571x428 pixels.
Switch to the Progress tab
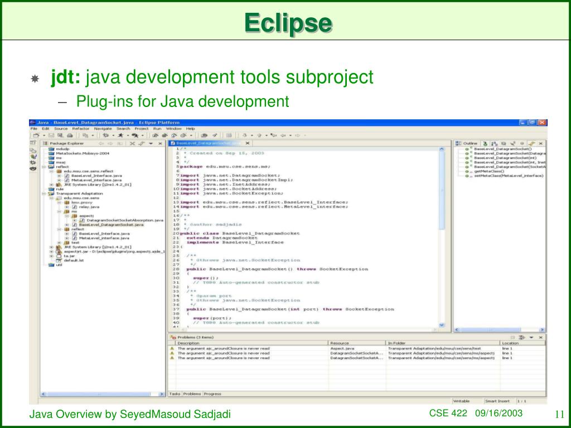click(x=212, y=394)
